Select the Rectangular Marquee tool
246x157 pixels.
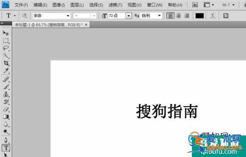(x=6, y=41)
